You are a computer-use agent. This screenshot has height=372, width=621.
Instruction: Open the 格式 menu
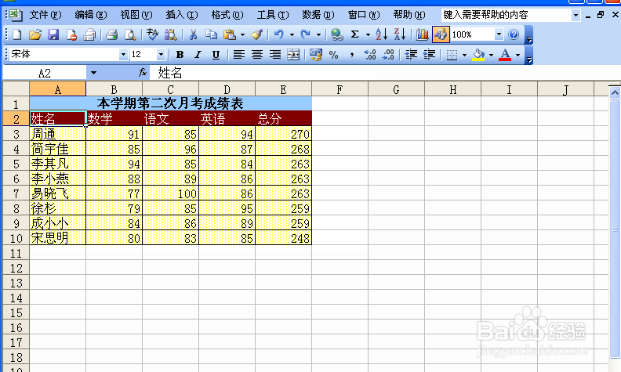pyautogui.click(x=227, y=15)
